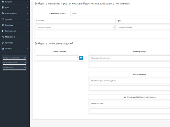
Task: Click the Блог book icon
Action: [3, 8]
